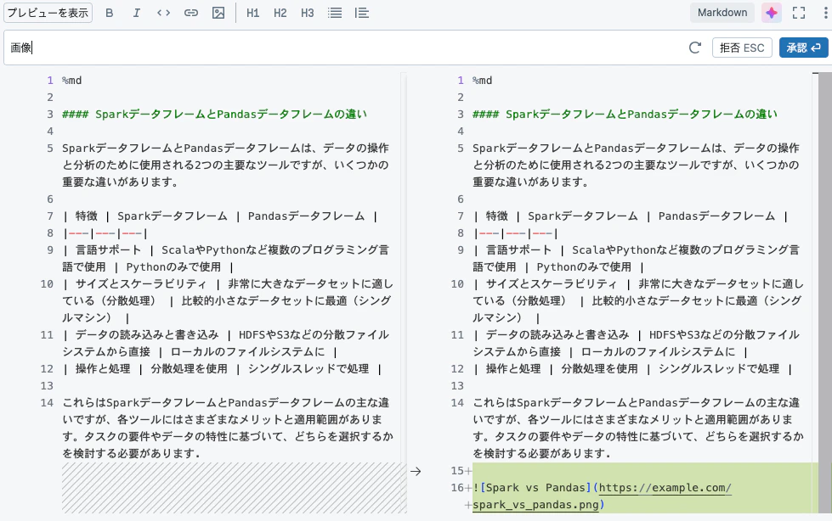Click the added ![Spark vs Pandas] text on line 16

[532, 488]
